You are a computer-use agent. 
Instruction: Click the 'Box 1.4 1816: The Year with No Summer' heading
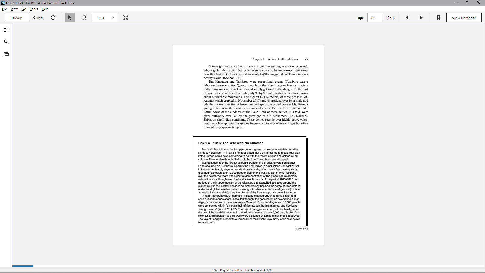point(230,143)
